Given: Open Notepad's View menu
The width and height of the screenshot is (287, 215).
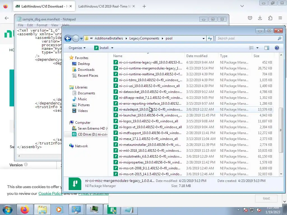Looking at the screenshot, I should coord(55,25).
